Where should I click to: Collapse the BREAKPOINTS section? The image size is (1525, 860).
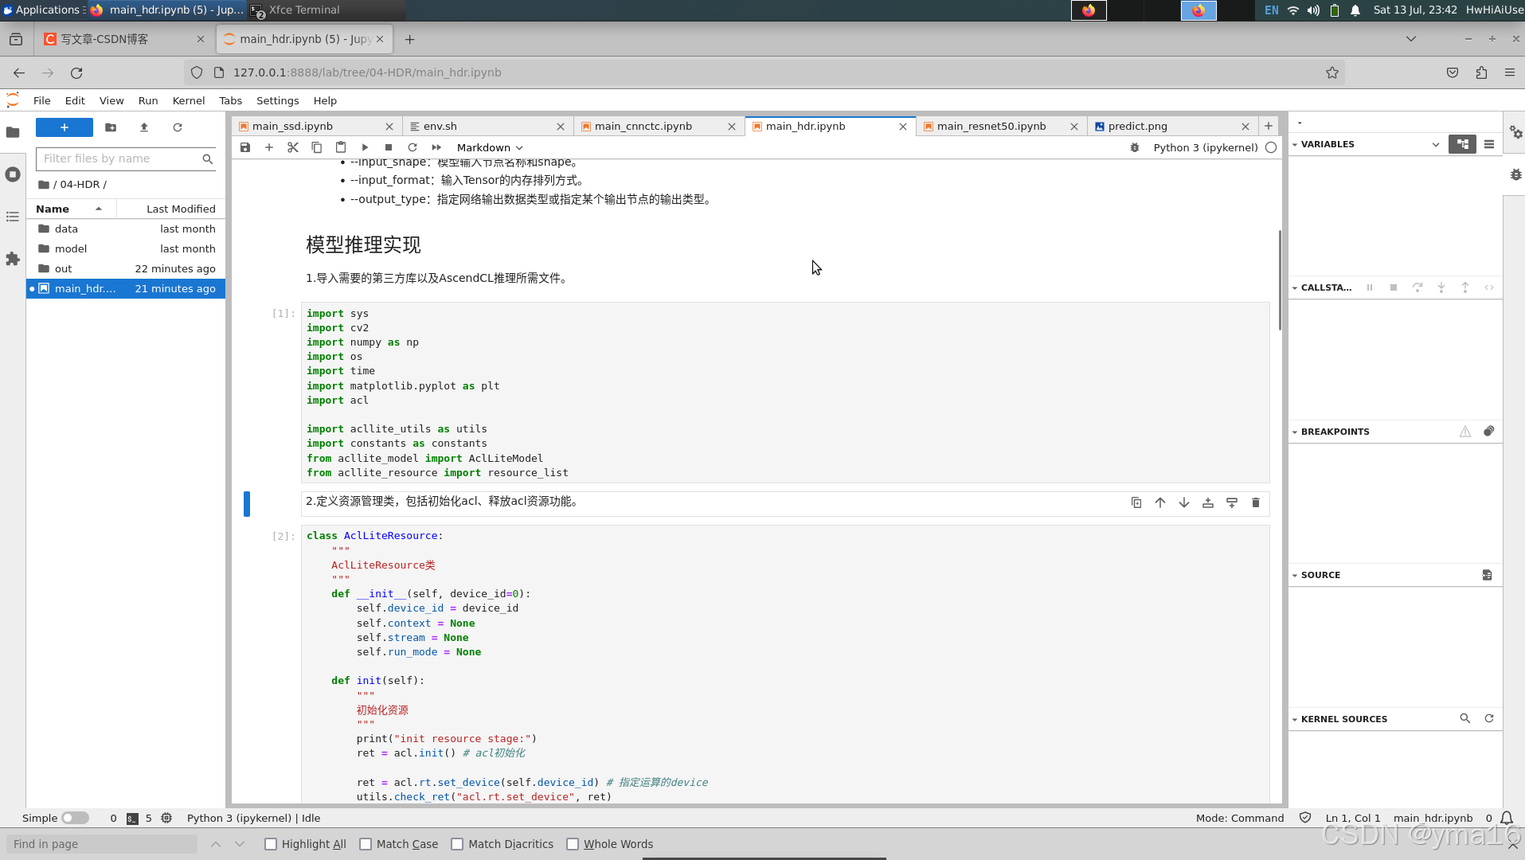tap(1295, 432)
